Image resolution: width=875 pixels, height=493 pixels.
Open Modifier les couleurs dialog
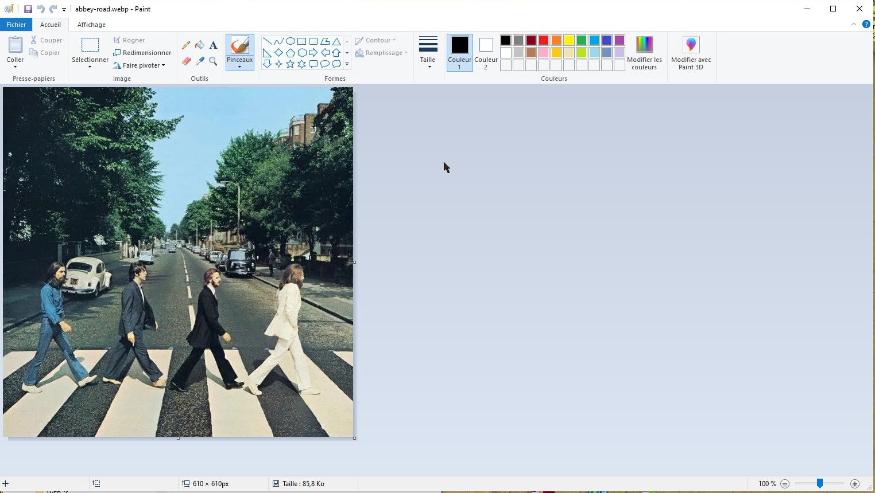pos(644,53)
